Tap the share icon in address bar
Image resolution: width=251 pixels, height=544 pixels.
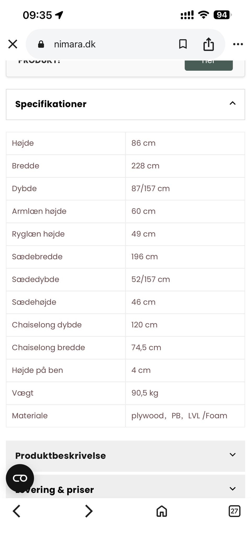[208, 44]
